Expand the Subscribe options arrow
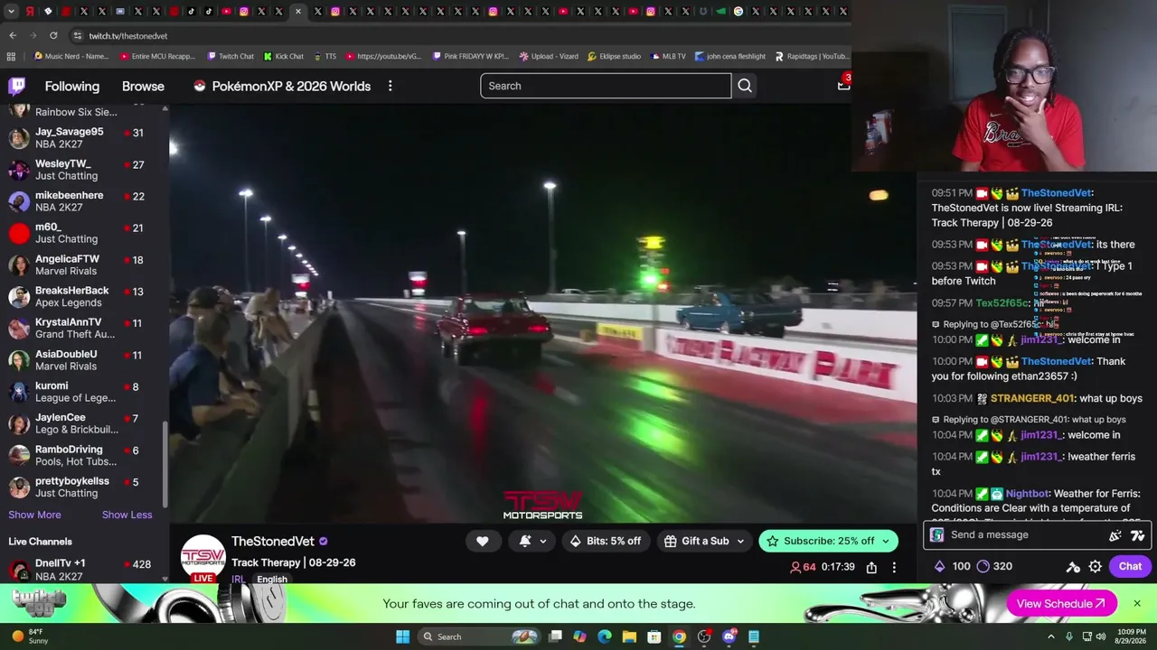 click(885, 542)
